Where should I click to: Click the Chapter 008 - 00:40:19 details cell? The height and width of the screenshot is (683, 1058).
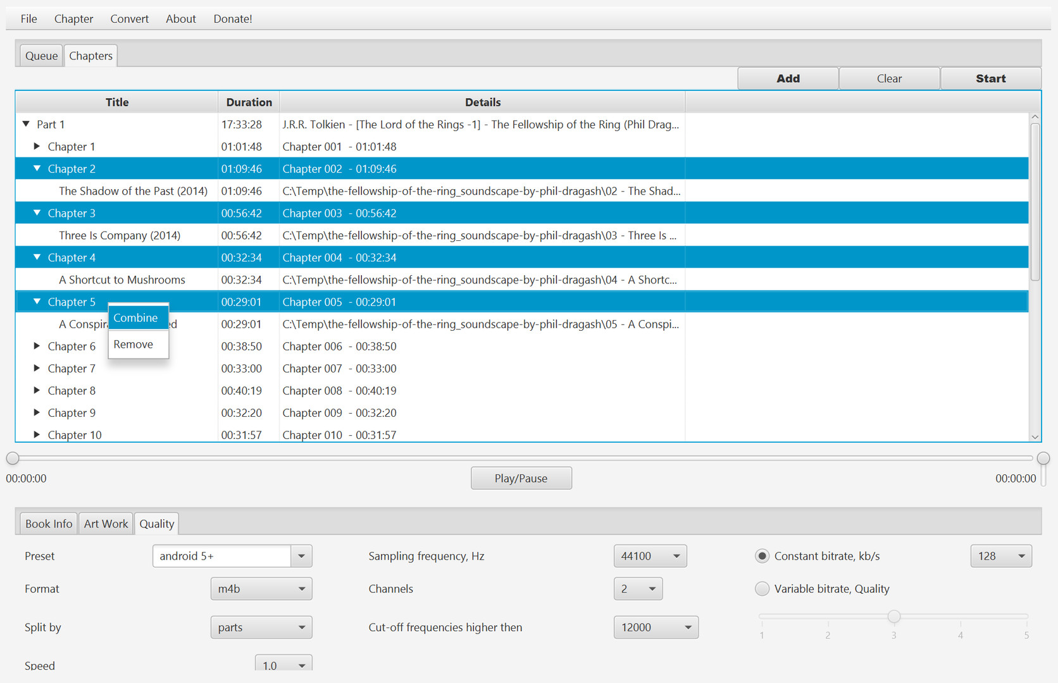482,391
